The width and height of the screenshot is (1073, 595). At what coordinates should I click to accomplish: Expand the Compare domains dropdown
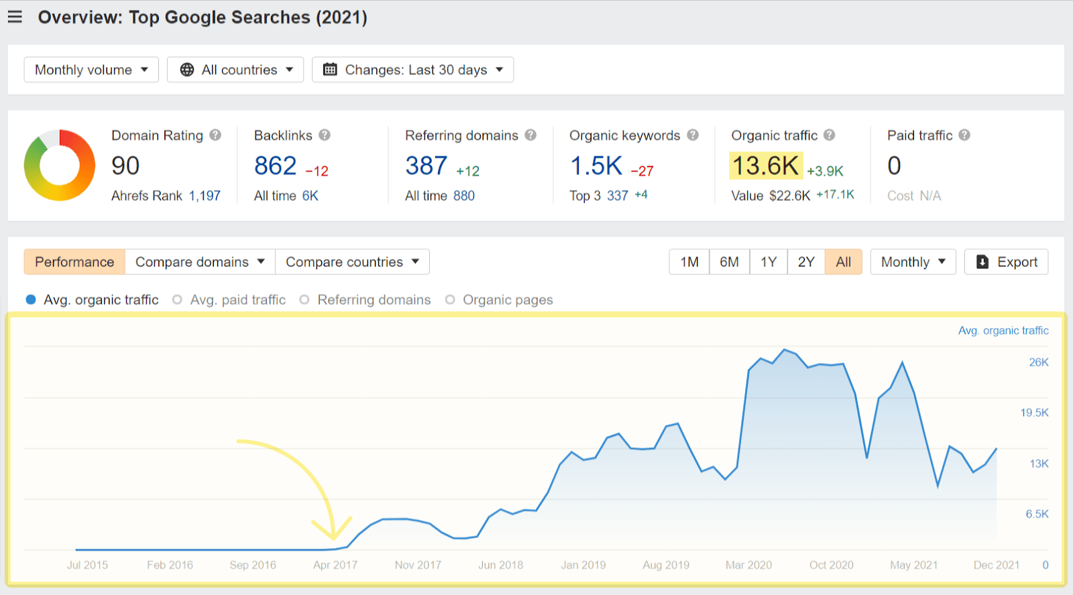(200, 262)
